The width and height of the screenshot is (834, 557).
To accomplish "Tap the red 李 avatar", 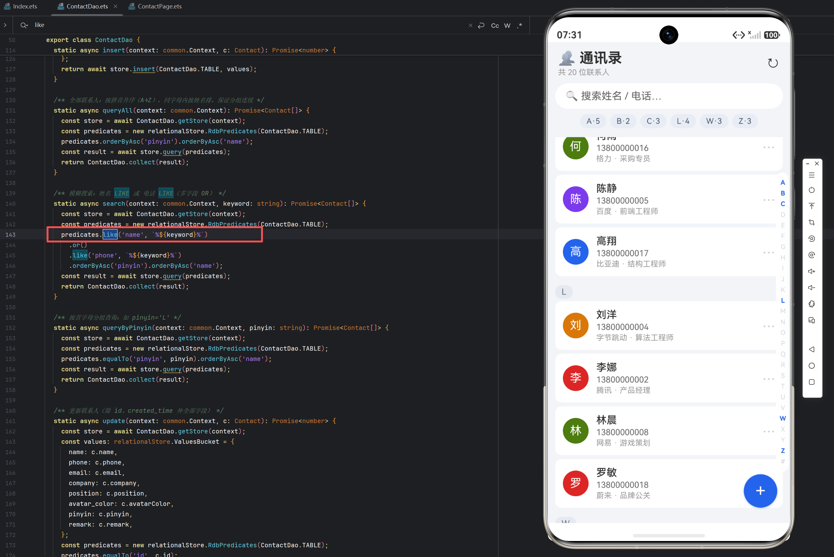I will pyautogui.click(x=576, y=378).
